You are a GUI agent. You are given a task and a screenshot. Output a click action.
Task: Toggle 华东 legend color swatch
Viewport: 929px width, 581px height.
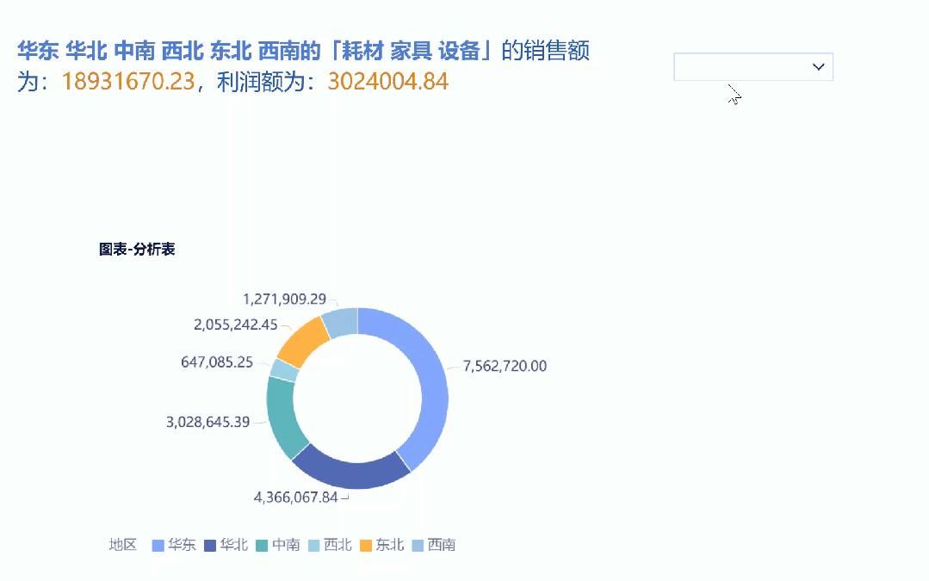point(158,546)
